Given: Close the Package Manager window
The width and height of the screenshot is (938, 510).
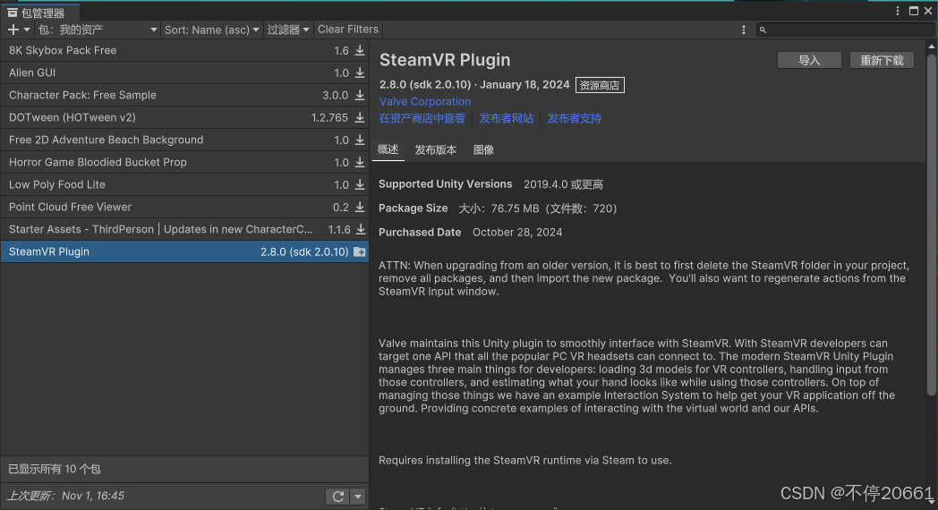Looking at the screenshot, I should 928,11.
